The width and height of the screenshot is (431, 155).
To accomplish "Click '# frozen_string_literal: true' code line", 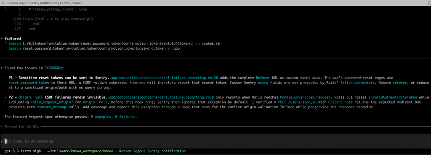I will tap(58, 9).
